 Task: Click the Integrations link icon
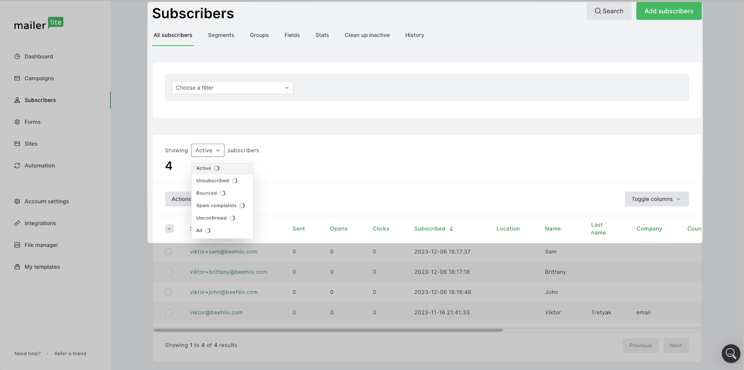pos(17,223)
